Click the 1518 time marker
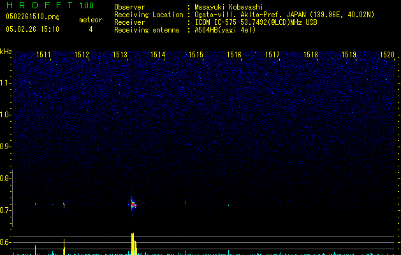The image size is (401, 255). (310, 55)
